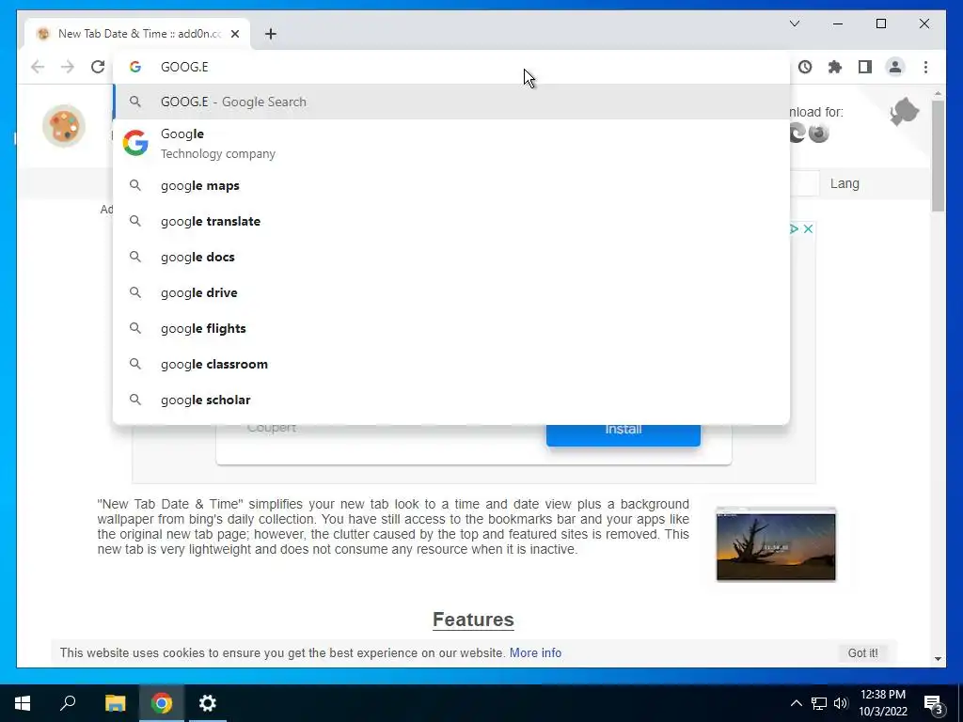Choose the google translate suggestion
This screenshot has width=963, height=722.
coord(451,221)
